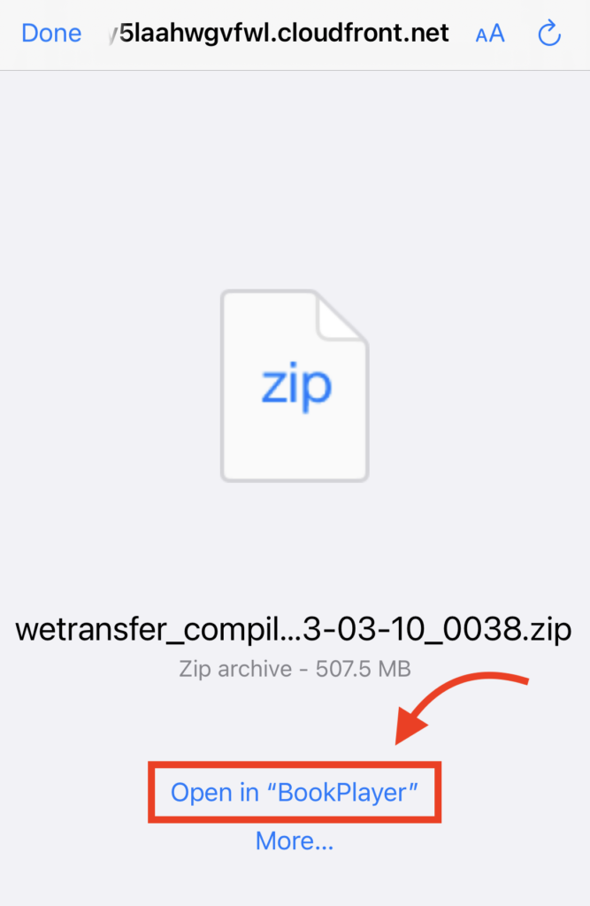This screenshot has width=590, height=906.
Task: Tap the blank space below More...
Action: pos(295,881)
